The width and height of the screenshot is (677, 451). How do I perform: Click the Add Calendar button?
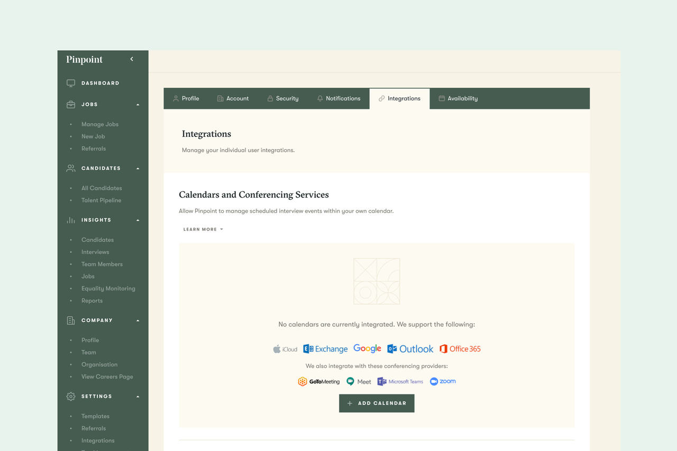(377, 403)
